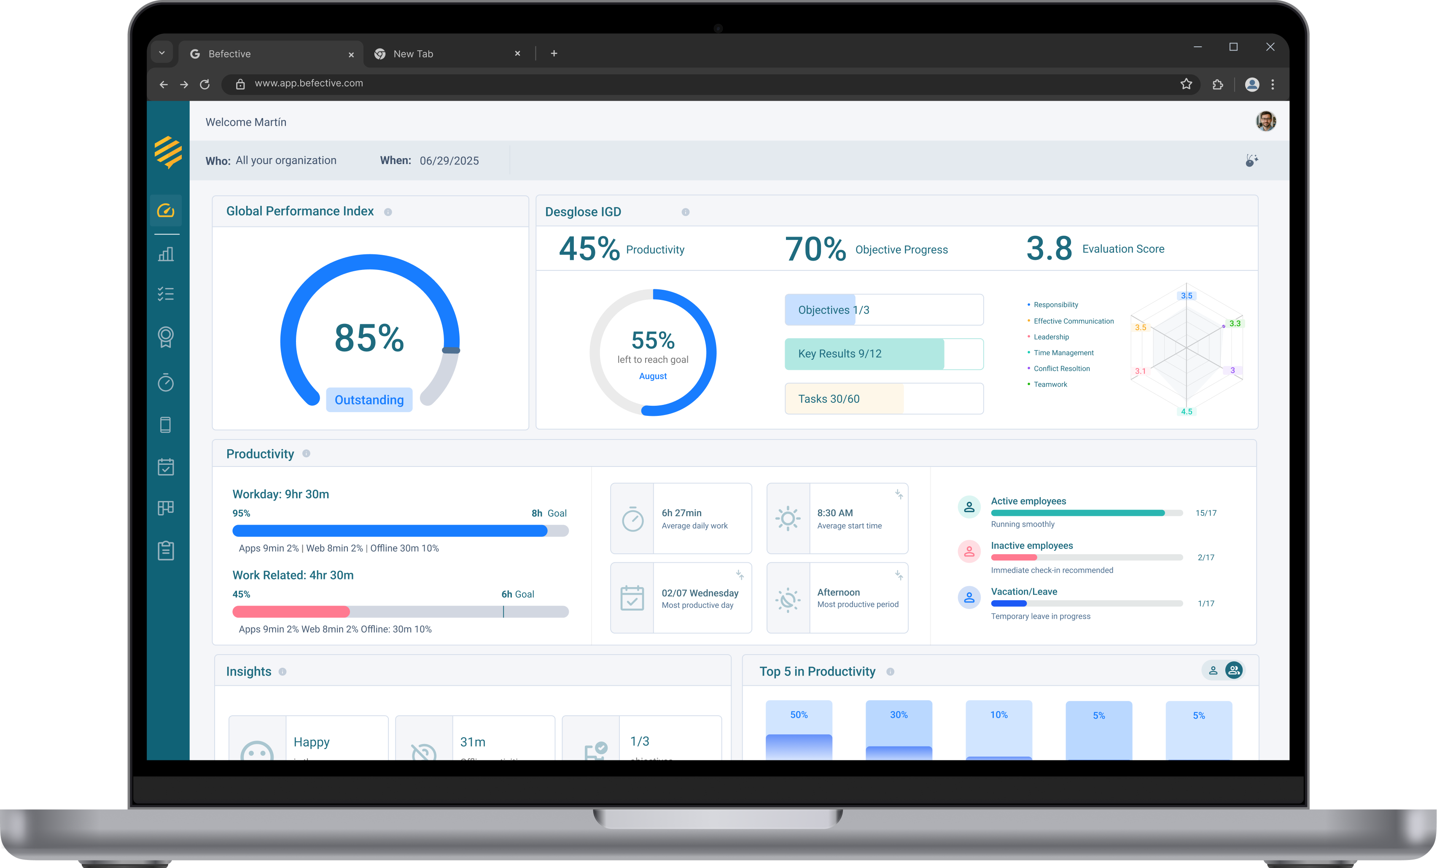Click the Key Results 9/12 bar

click(883, 354)
